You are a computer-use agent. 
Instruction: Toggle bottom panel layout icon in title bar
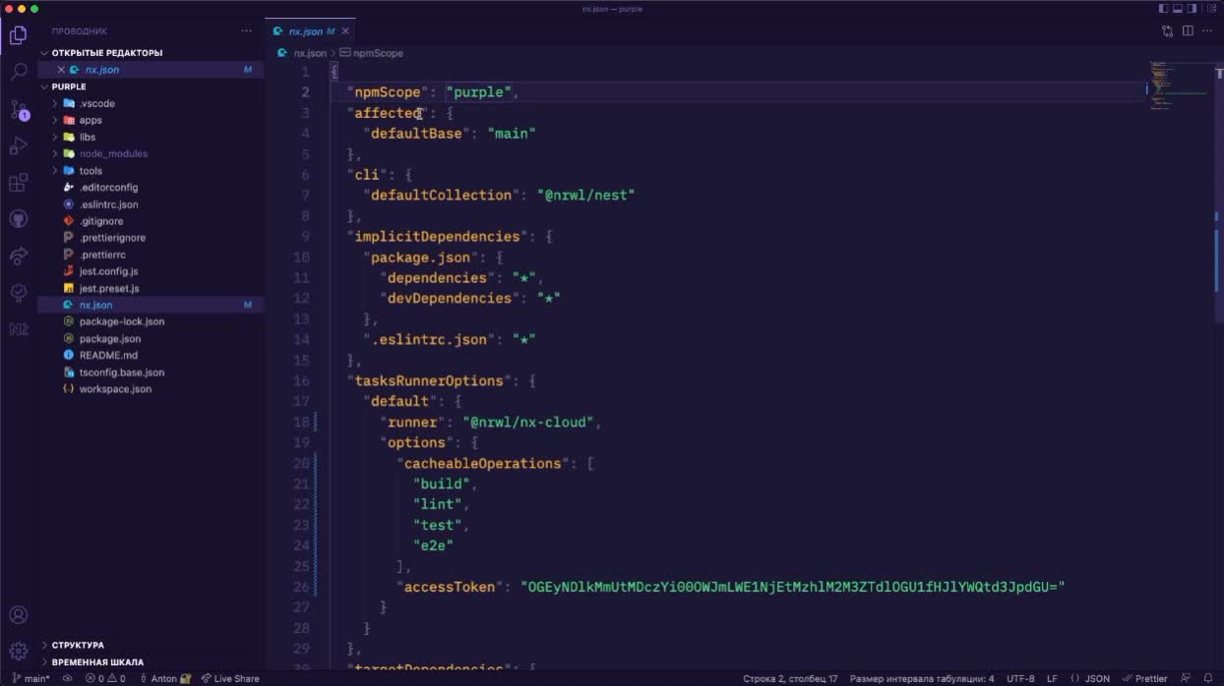[1180, 8]
